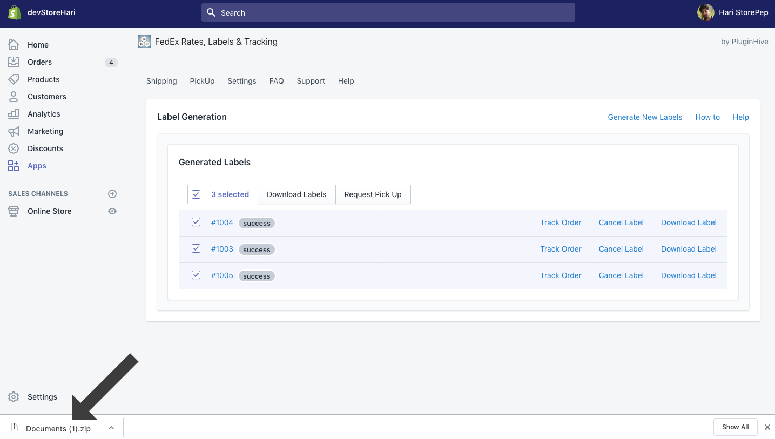Cancel Label for order #1003
This screenshot has width=775, height=439.
click(x=621, y=249)
